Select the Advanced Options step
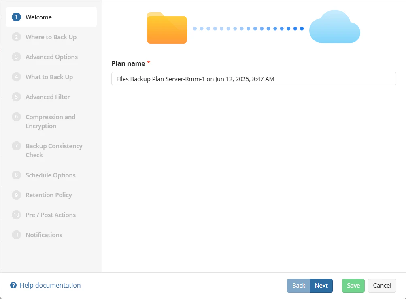Image resolution: width=406 pixels, height=299 pixels. click(51, 57)
